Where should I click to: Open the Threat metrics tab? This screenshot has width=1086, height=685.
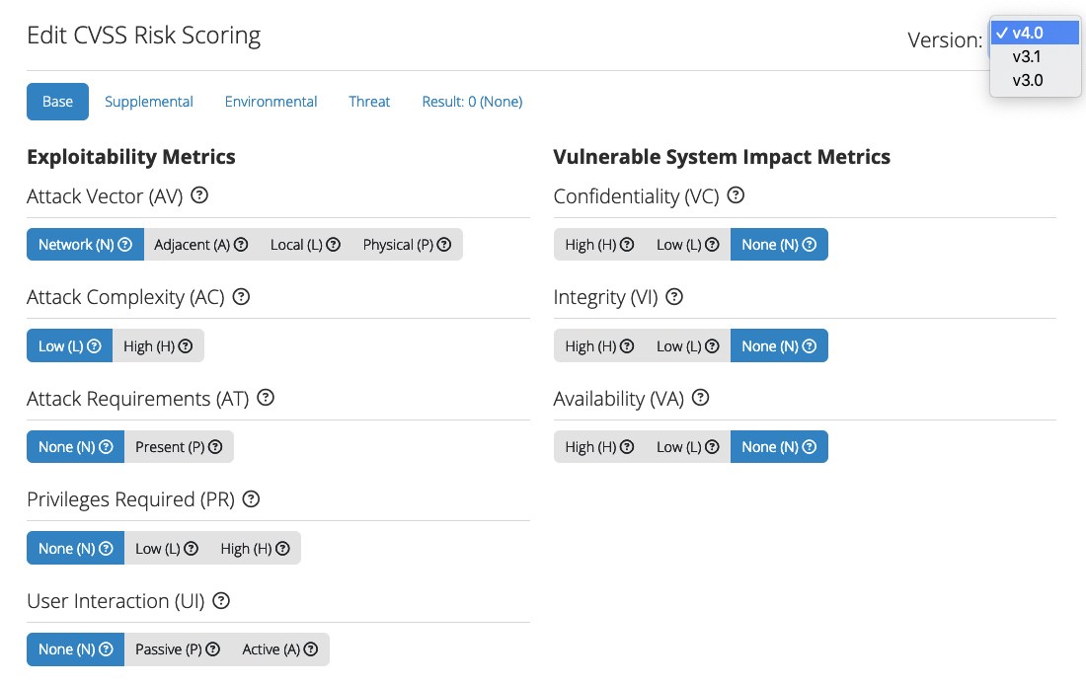(x=369, y=102)
